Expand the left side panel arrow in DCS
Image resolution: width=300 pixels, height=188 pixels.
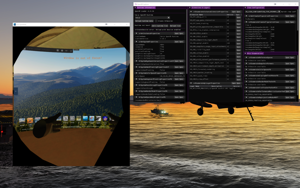pos(16,91)
